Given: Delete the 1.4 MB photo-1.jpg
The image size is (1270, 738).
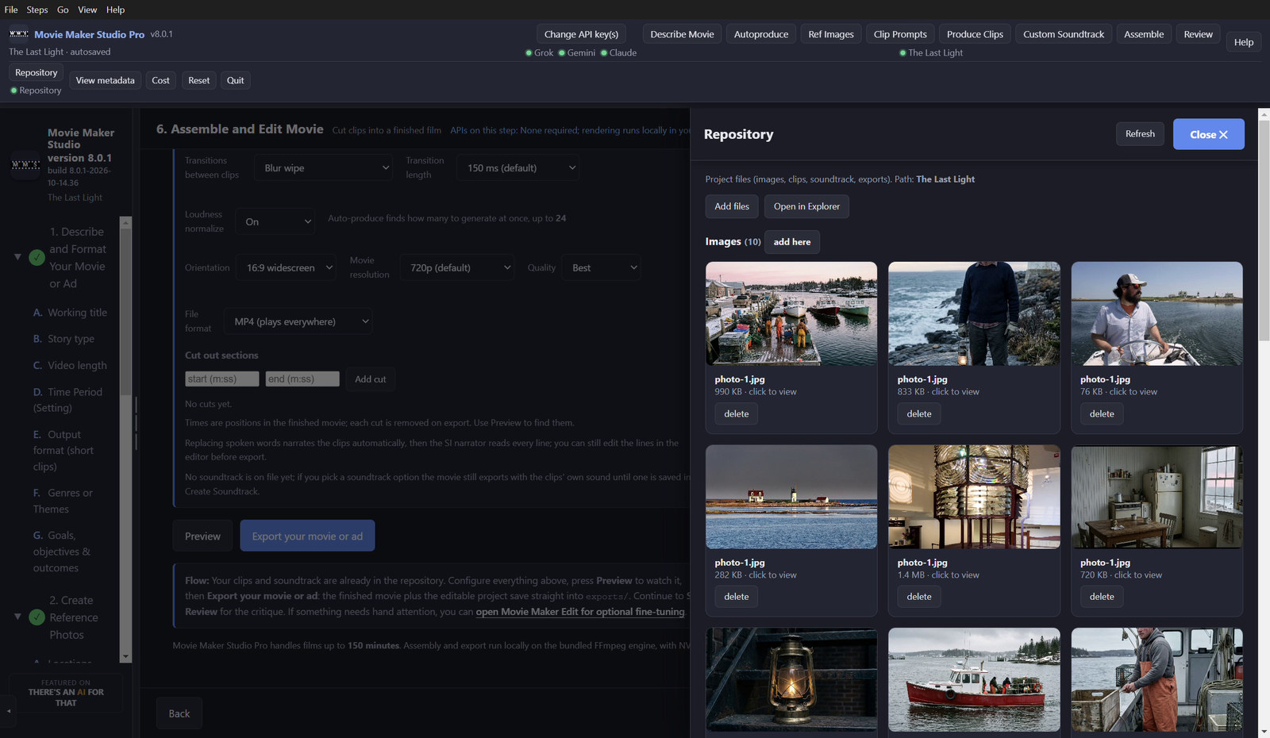Looking at the screenshot, I should pyautogui.click(x=919, y=597).
